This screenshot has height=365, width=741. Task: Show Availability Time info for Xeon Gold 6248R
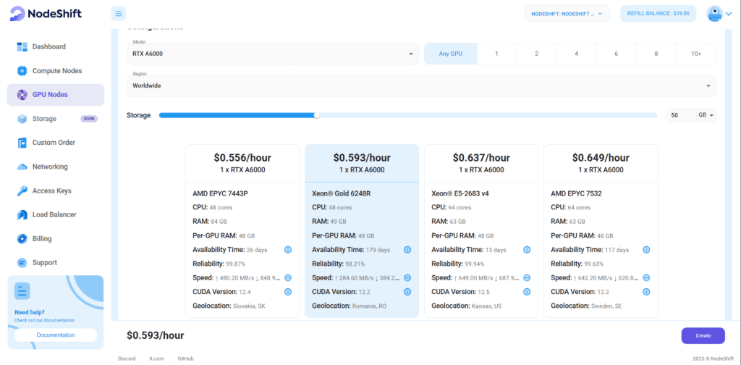pos(407,250)
